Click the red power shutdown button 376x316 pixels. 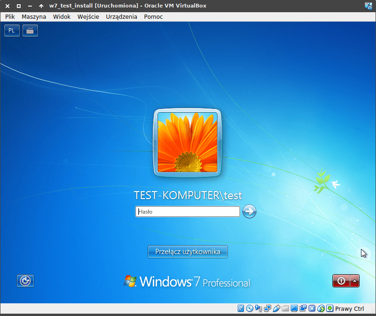pyautogui.click(x=341, y=281)
